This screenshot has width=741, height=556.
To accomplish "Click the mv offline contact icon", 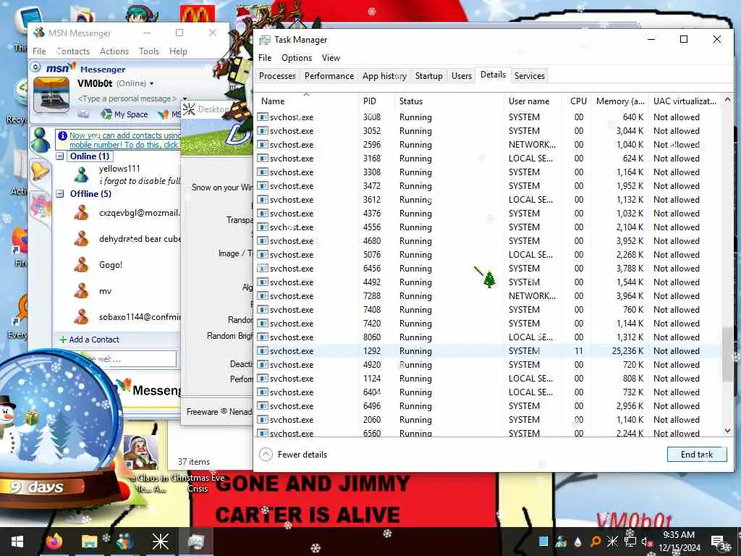I will coord(81,291).
